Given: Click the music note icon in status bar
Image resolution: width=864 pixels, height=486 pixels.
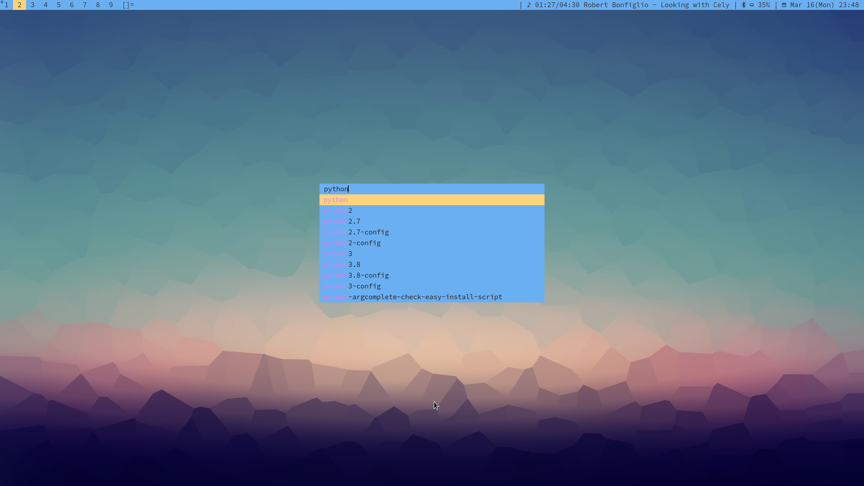Looking at the screenshot, I should pyautogui.click(x=529, y=5).
